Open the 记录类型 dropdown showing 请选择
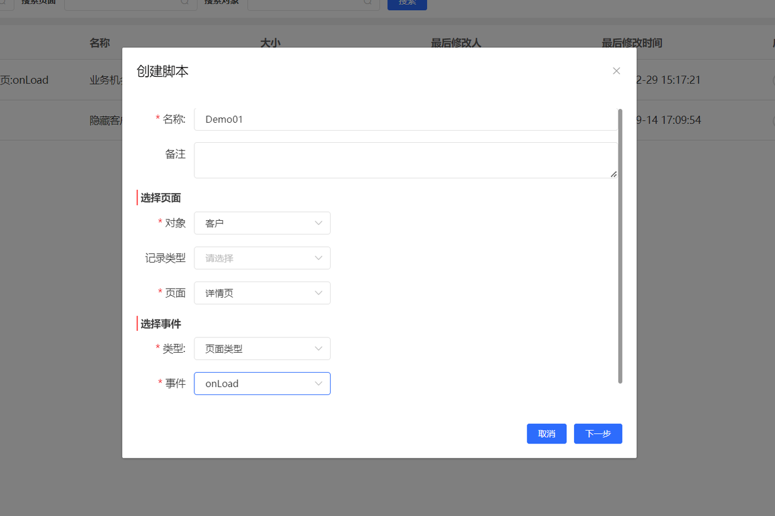 [x=262, y=258]
